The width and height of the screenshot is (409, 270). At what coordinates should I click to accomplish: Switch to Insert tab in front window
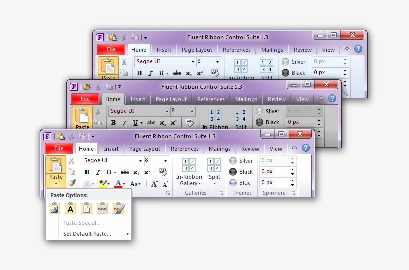click(111, 149)
